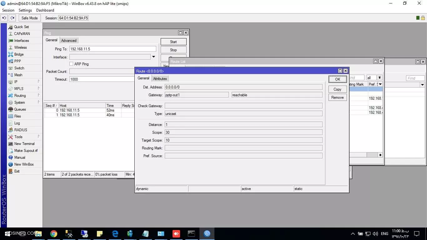Switch to the Advanced tab in Ping
The height and width of the screenshot is (240, 427).
pyautogui.click(x=69, y=40)
